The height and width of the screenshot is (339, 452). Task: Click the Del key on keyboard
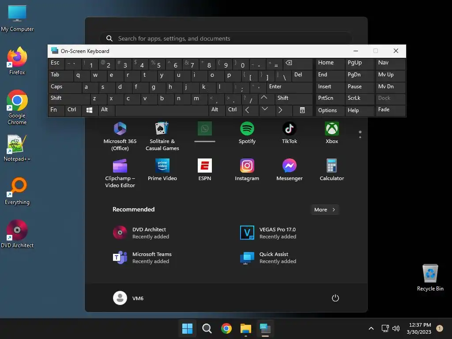(302, 75)
